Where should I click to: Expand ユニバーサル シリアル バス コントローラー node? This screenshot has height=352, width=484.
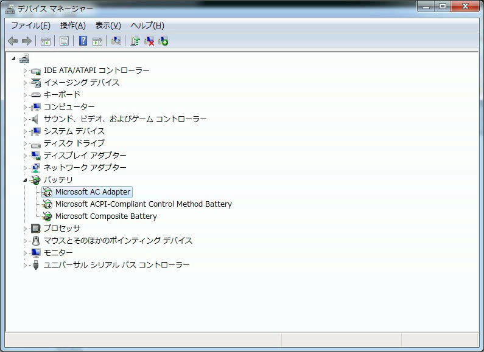pos(25,265)
